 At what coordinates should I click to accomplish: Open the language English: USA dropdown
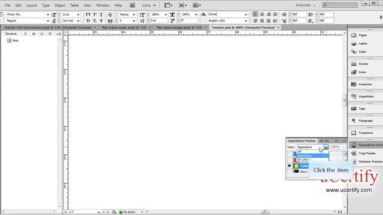tap(246, 21)
